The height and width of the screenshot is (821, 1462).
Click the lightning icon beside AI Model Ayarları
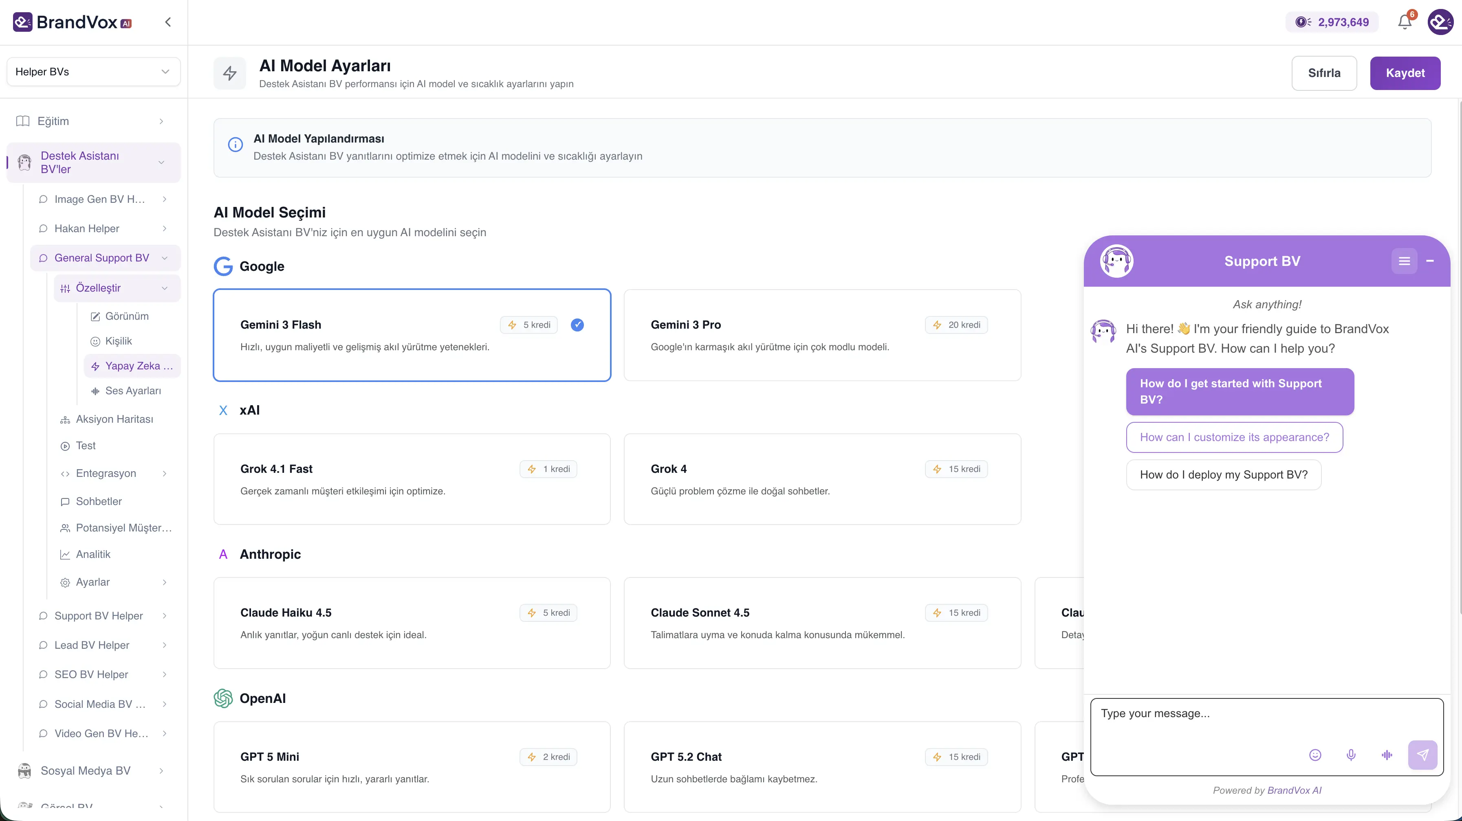click(230, 73)
